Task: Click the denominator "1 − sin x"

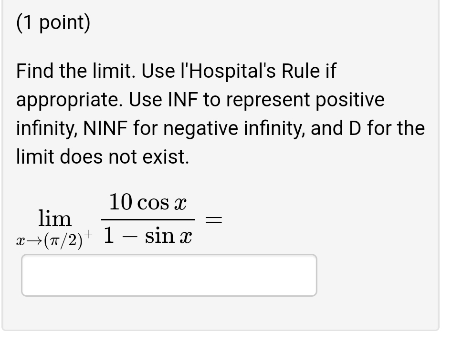Action: pos(148,235)
